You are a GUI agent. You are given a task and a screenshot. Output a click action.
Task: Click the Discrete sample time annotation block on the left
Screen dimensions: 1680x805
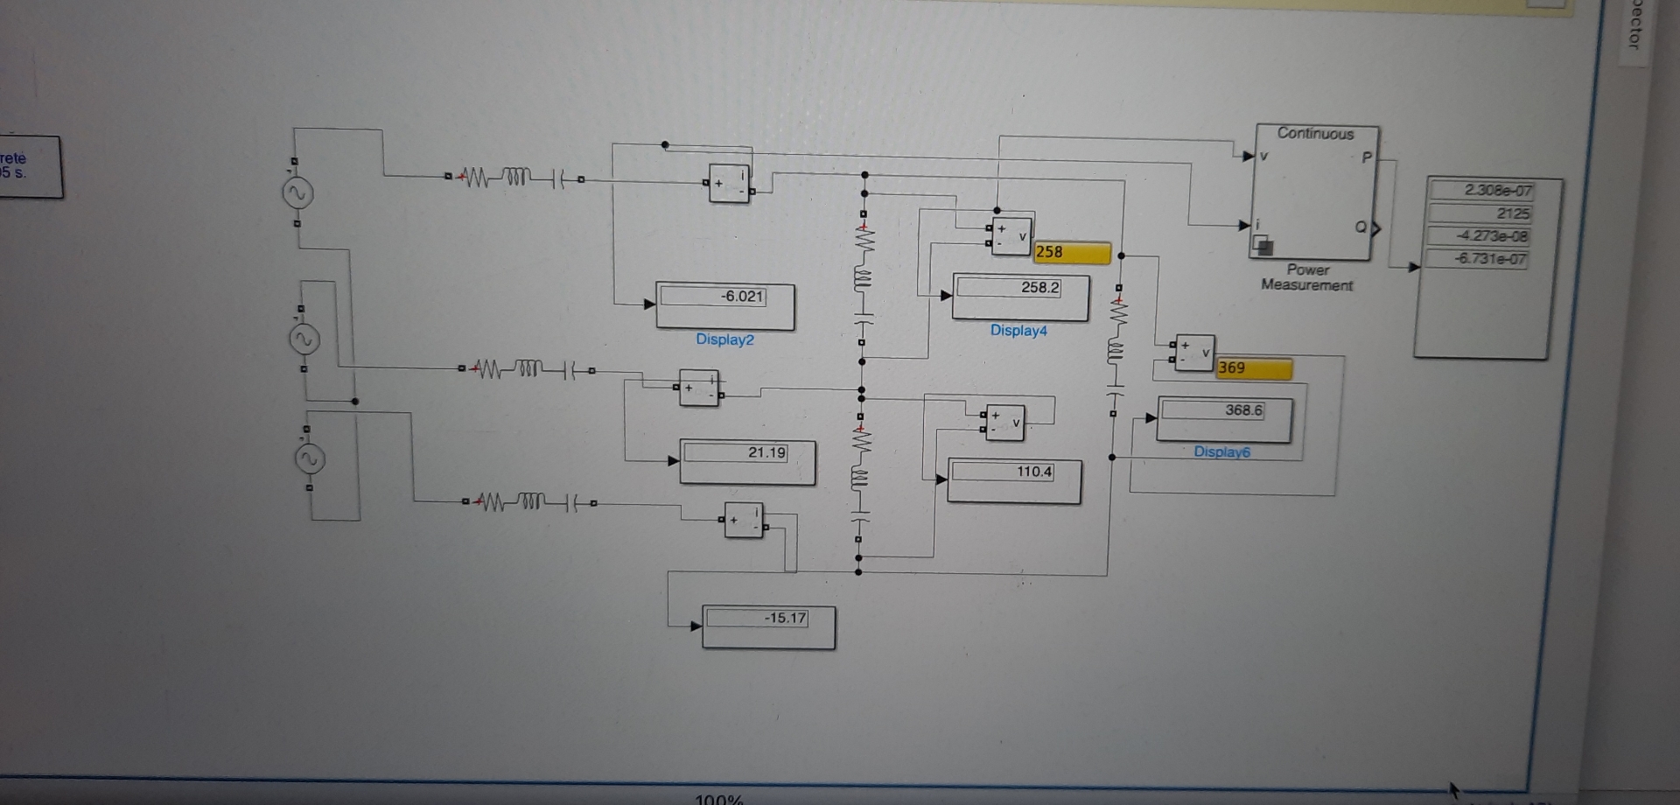pyautogui.click(x=28, y=165)
